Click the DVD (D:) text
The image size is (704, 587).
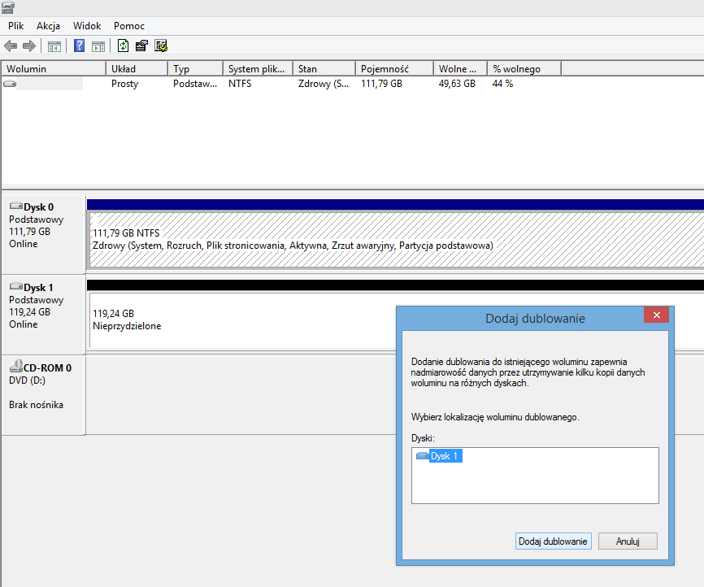pyautogui.click(x=27, y=380)
